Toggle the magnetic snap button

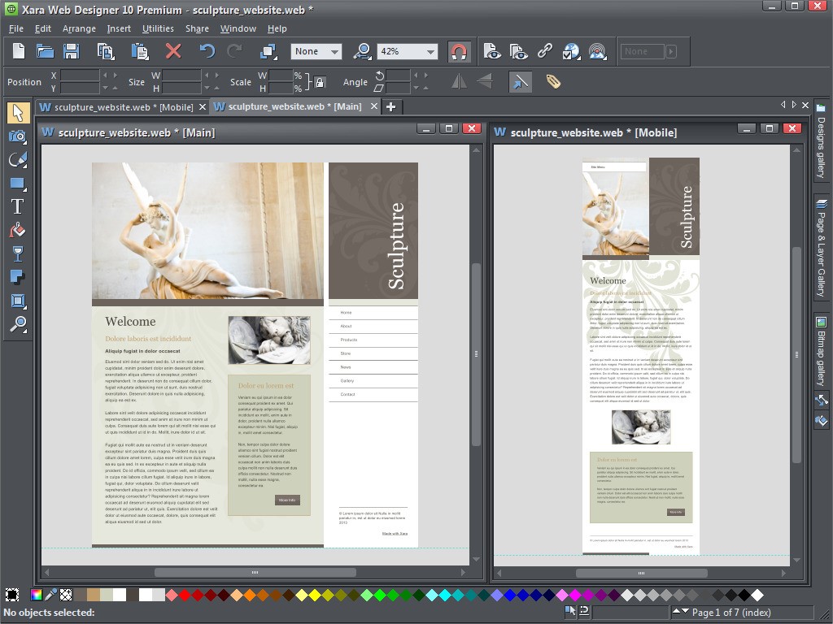459,51
